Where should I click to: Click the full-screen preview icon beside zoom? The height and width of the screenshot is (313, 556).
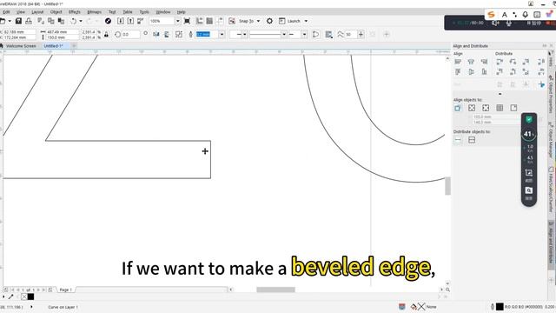tap(188, 21)
